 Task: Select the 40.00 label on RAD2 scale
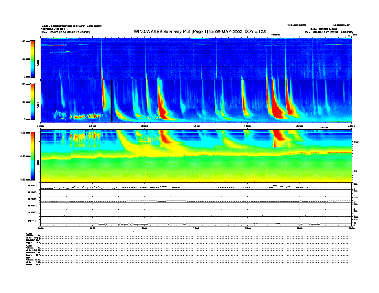pos(26,41)
